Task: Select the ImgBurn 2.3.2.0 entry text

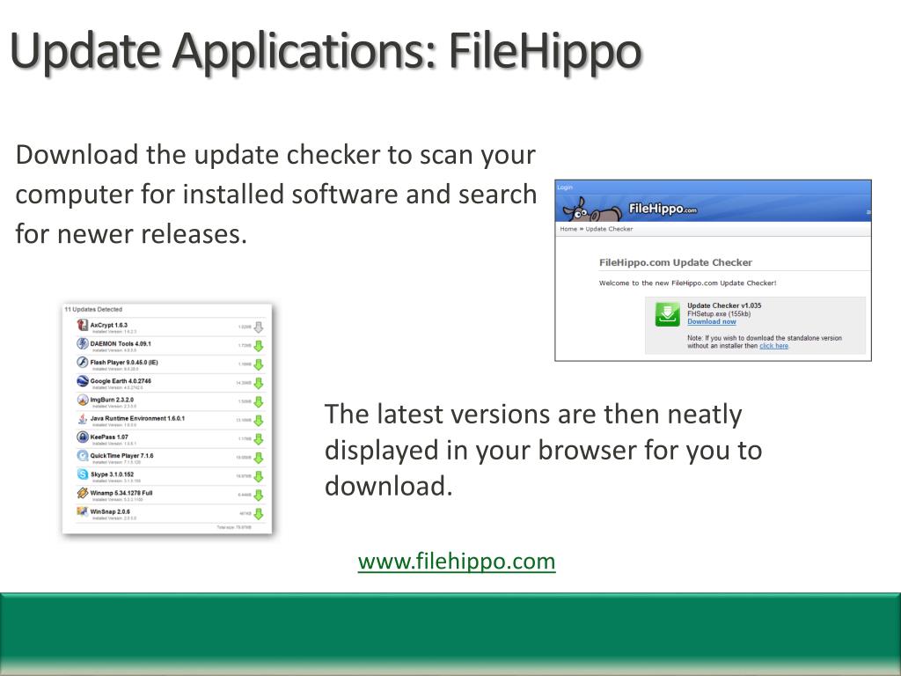Action: pyautogui.click(x=112, y=400)
